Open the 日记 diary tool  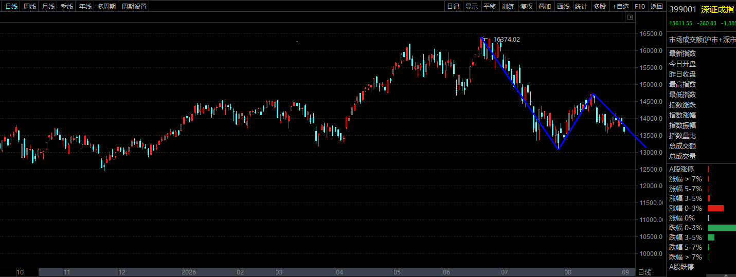click(453, 7)
